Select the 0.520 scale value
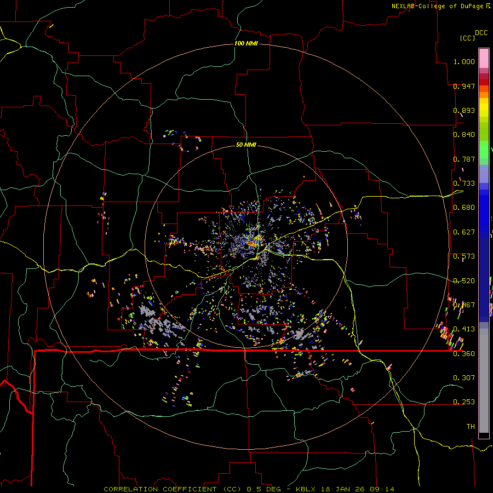The height and width of the screenshot is (493, 493). tap(464, 281)
